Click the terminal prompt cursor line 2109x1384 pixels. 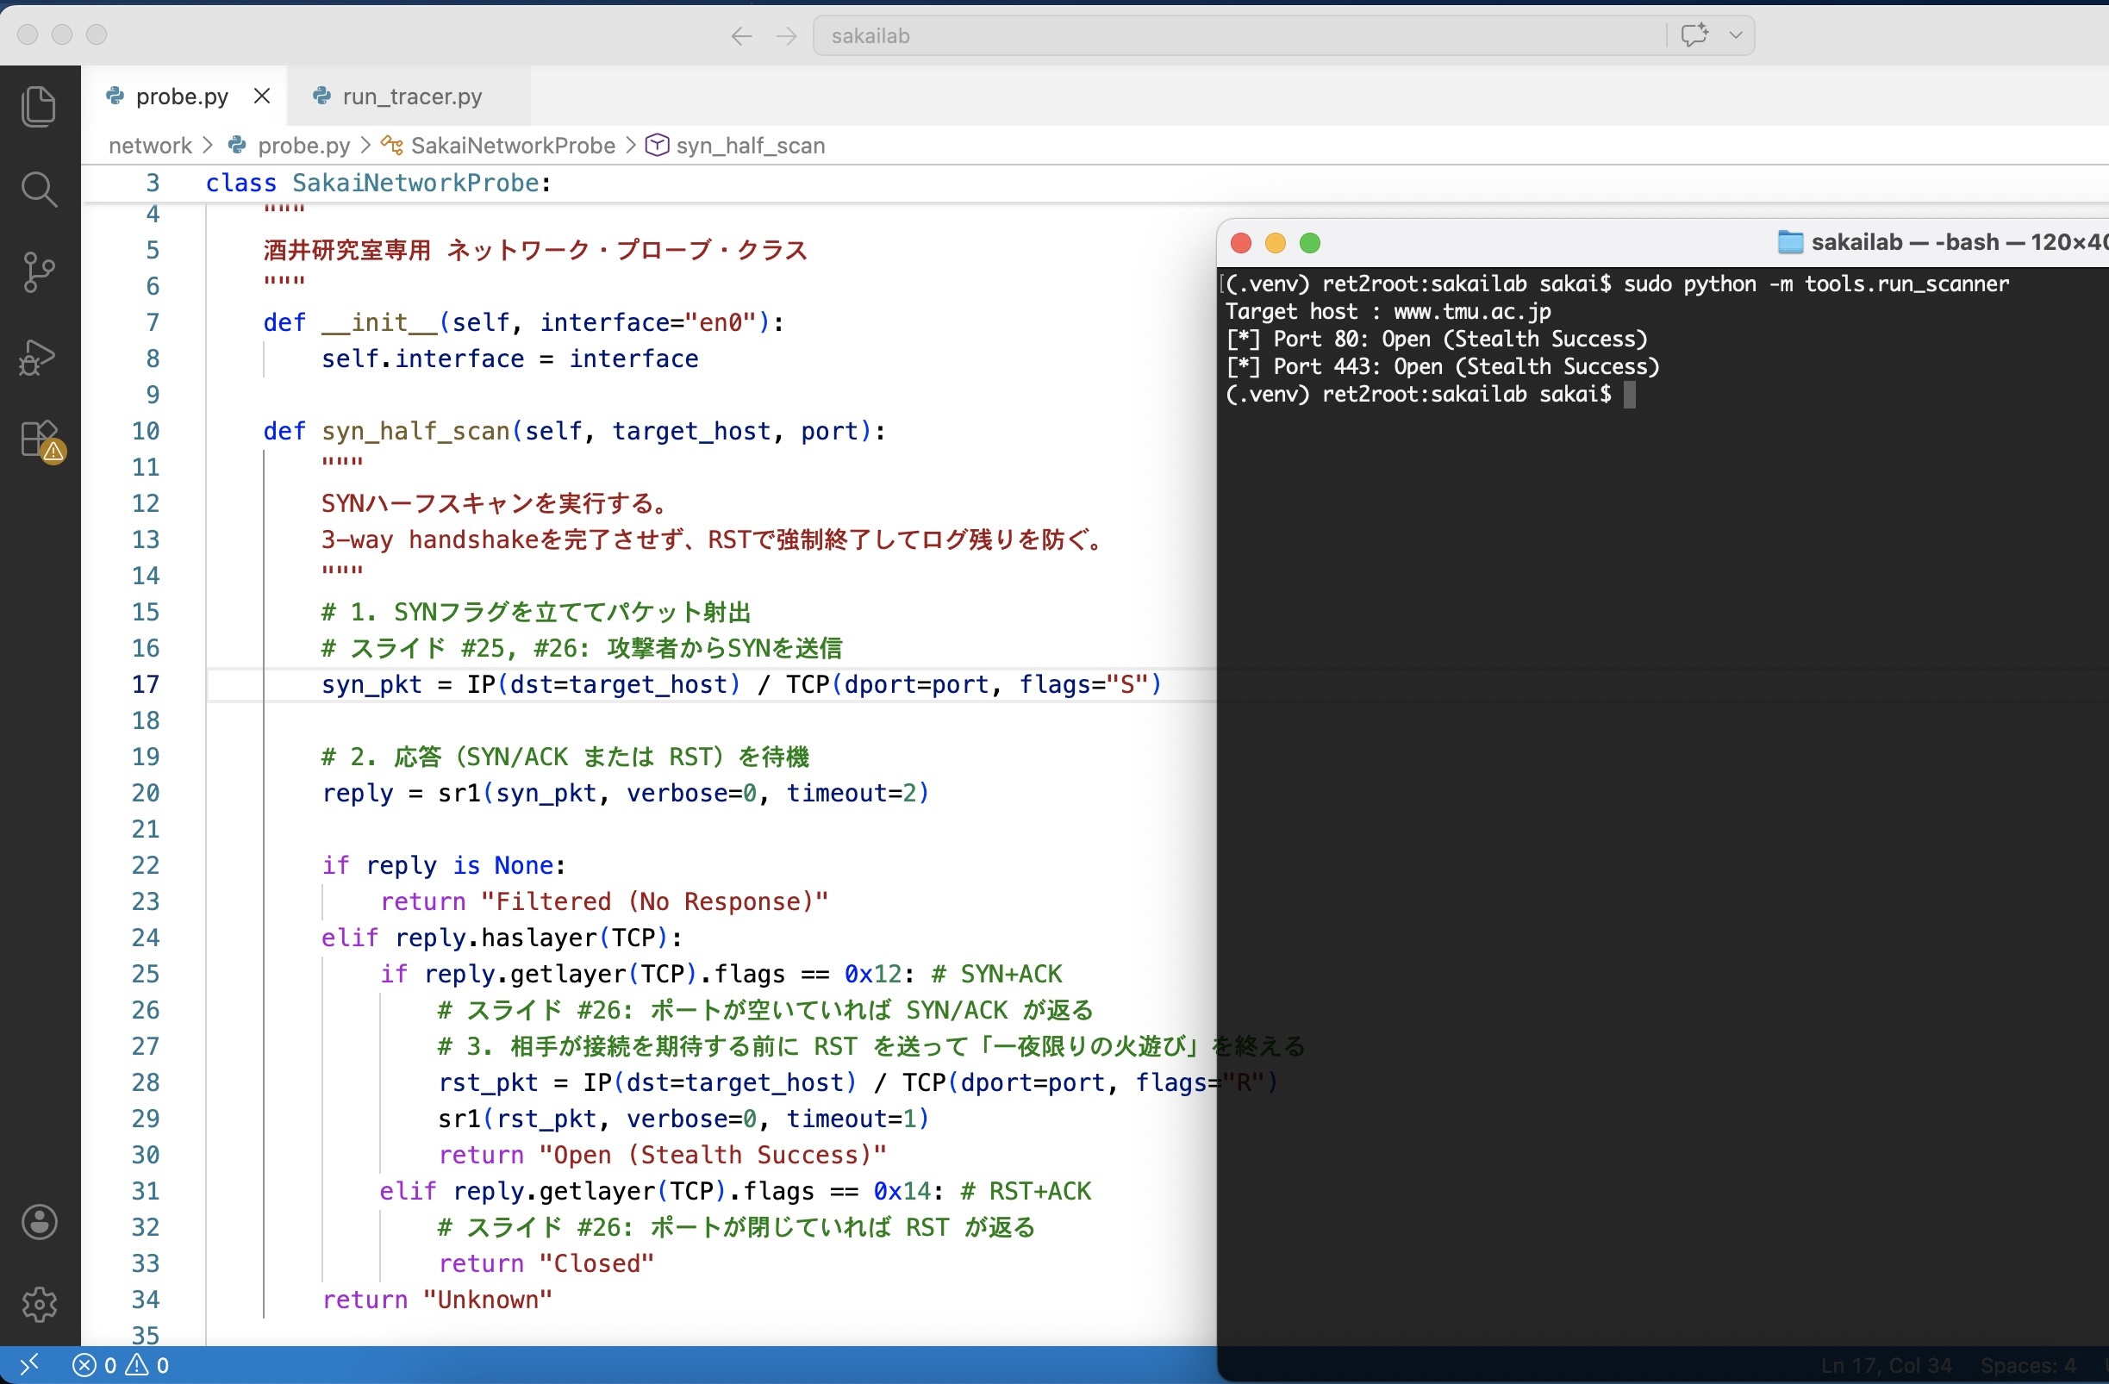[x=1629, y=395]
